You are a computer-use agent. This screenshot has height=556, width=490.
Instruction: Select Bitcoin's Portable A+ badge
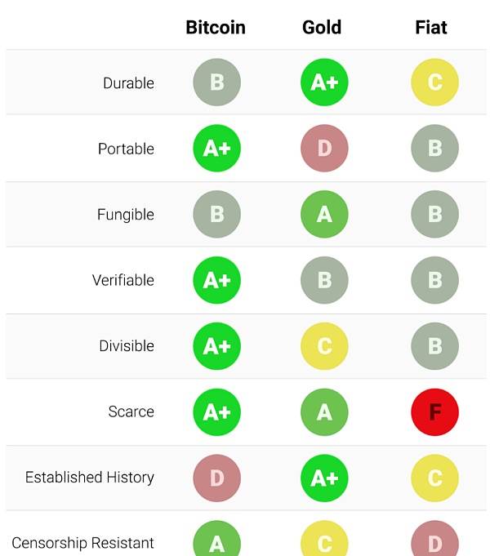(x=216, y=149)
